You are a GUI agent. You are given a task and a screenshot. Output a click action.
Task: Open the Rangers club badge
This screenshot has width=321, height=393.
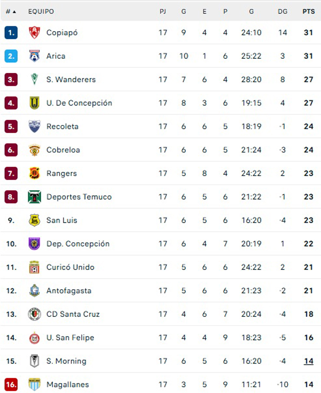tap(34, 173)
